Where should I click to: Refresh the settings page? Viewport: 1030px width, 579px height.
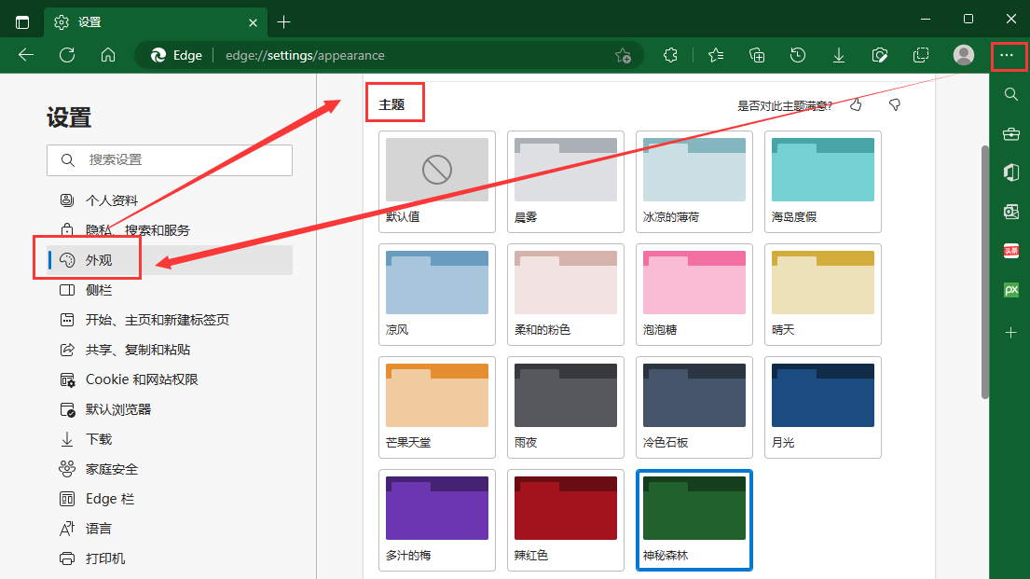coord(67,55)
